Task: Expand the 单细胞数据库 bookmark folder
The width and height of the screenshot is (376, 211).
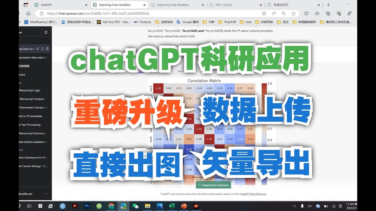Action: pos(304,22)
